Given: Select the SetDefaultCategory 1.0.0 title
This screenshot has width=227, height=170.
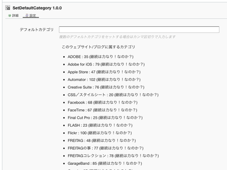Looking at the screenshot, I should pos(37,8).
